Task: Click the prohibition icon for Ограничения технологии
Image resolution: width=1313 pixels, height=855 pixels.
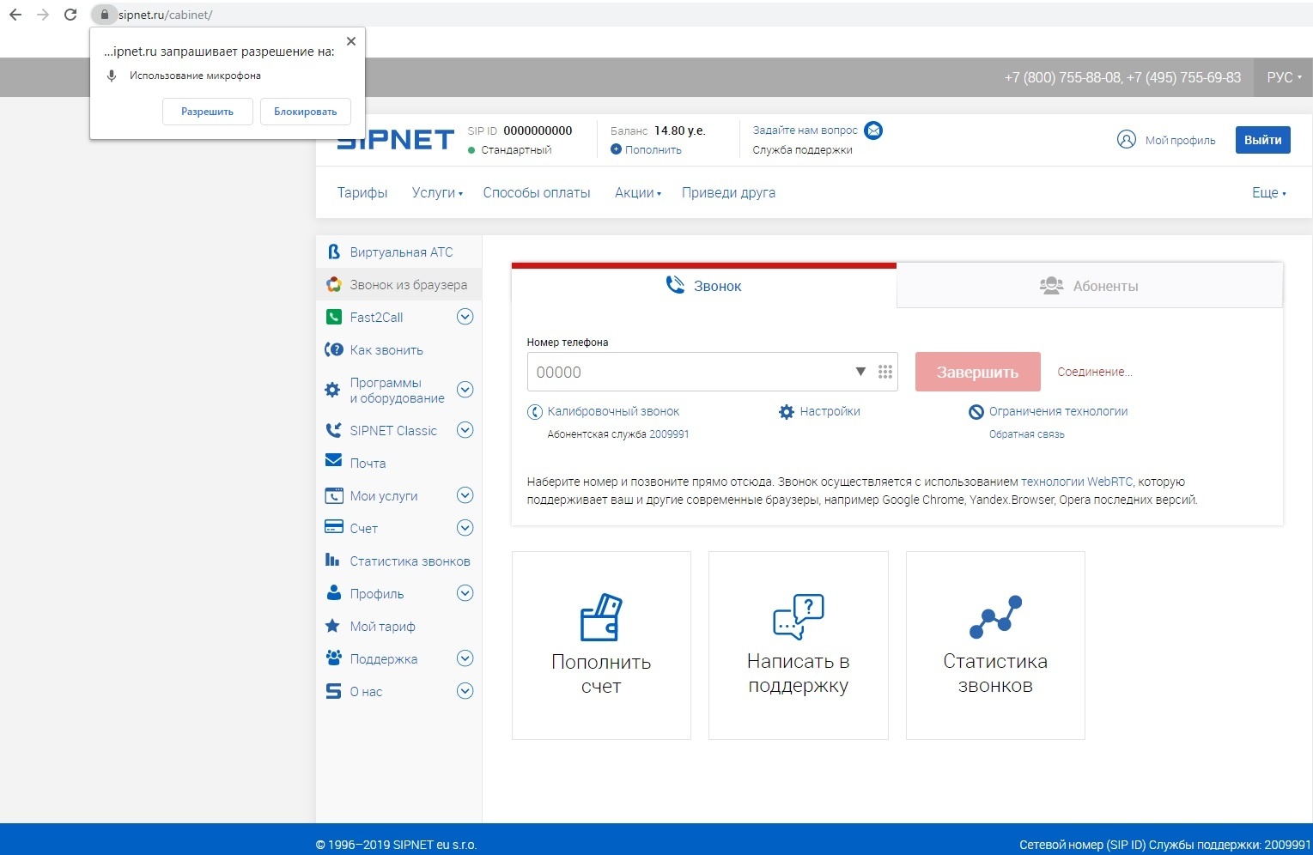Action: pos(976,412)
